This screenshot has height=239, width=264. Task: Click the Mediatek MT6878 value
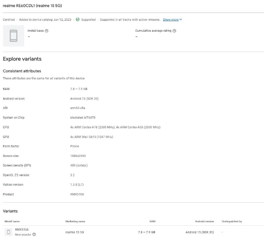point(83,118)
